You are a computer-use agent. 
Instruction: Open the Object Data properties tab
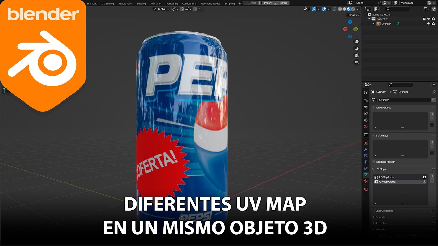(x=365, y=175)
